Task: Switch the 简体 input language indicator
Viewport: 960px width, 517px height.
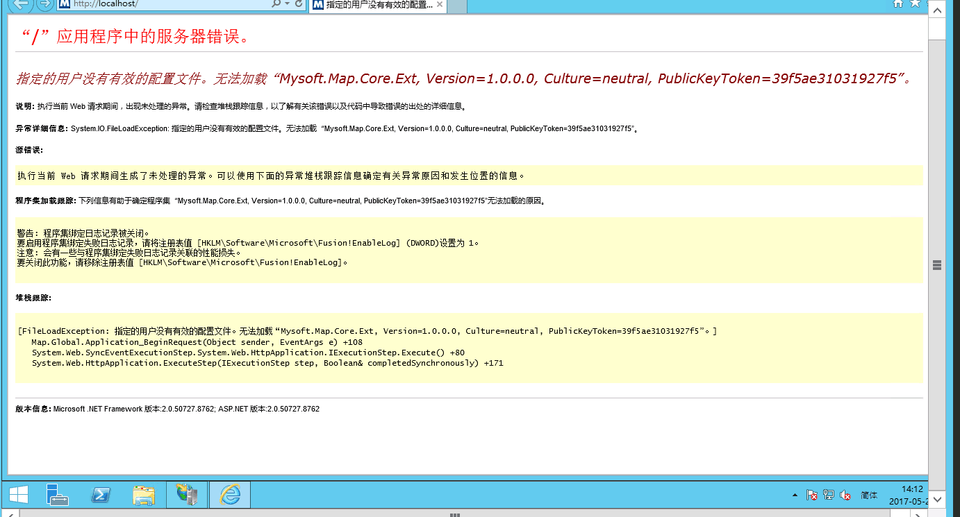Action: click(869, 495)
